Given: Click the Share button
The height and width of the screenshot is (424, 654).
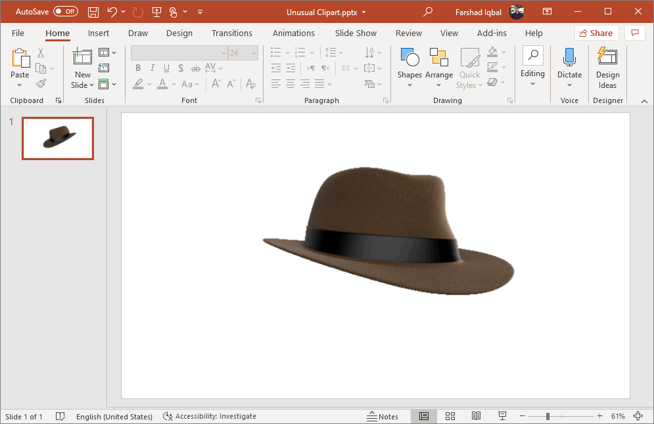Looking at the screenshot, I should click(x=596, y=33).
